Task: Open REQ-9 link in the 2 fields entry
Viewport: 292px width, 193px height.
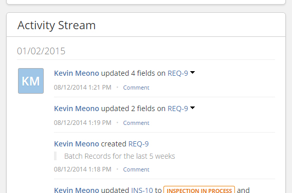Action: click(178, 109)
